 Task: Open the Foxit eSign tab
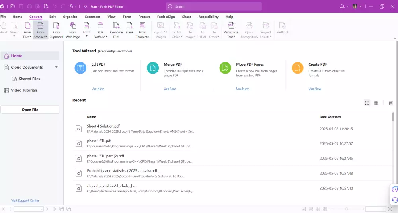[x=166, y=17]
